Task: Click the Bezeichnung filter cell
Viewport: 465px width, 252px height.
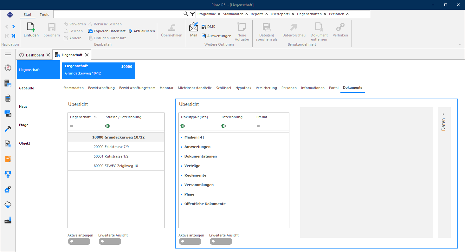Action: (x=237, y=126)
